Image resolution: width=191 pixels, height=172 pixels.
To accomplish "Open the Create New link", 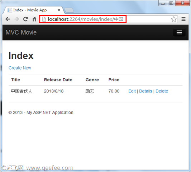I will (20, 68).
